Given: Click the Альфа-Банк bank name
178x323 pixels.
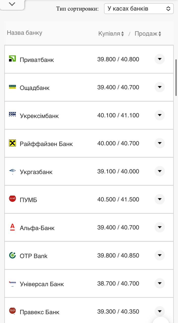Looking at the screenshot, I should click(x=37, y=228).
